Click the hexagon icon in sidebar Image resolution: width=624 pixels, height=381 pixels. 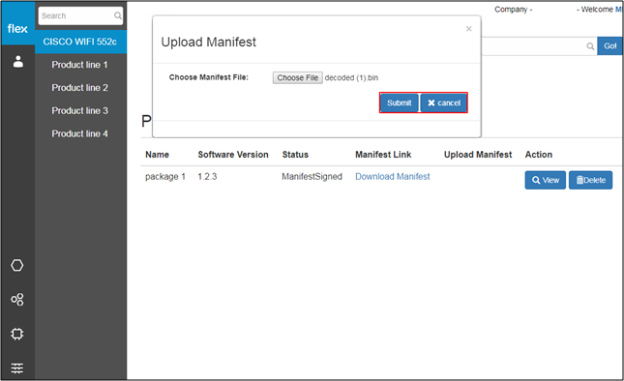click(17, 265)
